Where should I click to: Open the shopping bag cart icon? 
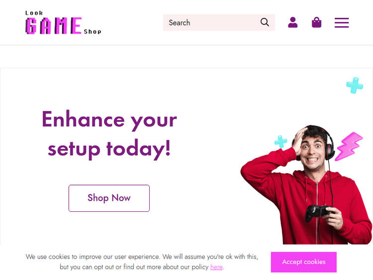[316, 22]
